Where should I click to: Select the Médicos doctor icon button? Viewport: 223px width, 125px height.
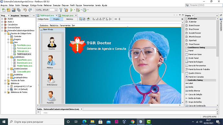click(52, 60)
